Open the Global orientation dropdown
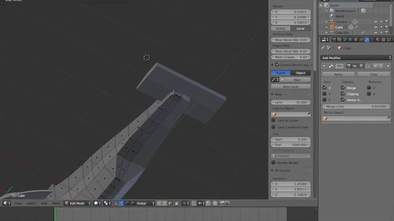Screen dimensions: 394x221 click(x=145, y=203)
